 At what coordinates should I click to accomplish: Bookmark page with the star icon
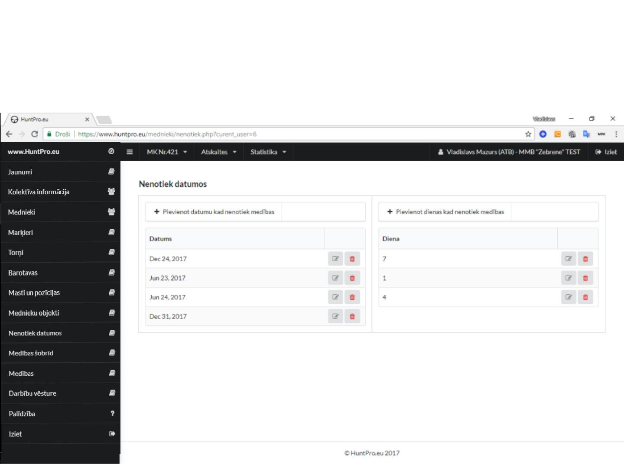point(528,134)
